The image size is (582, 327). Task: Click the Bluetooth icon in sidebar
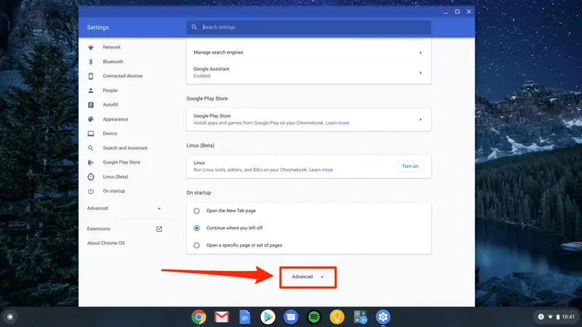coord(91,62)
